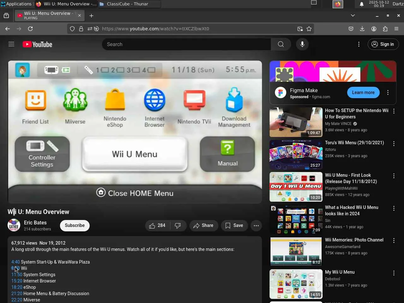Viewport: 404px width, 303px height.
Task: Open tracking protection shield icon
Action: pyautogui.click(x=72, y=29)
